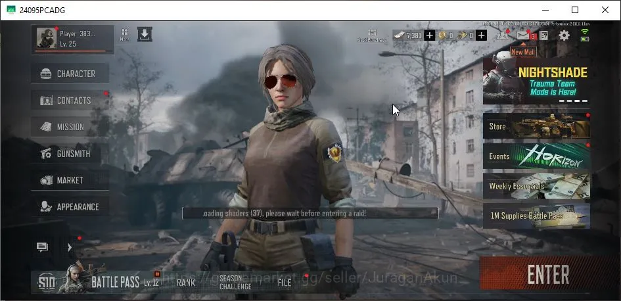Open the S10 season badge
Image resolution: width=621 pixels, height=301 pixels.
coord(47,283)
